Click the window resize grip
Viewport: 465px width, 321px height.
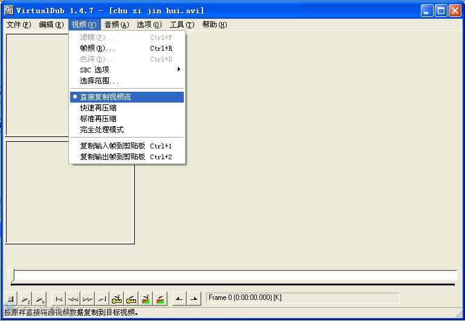click(459, 313)
